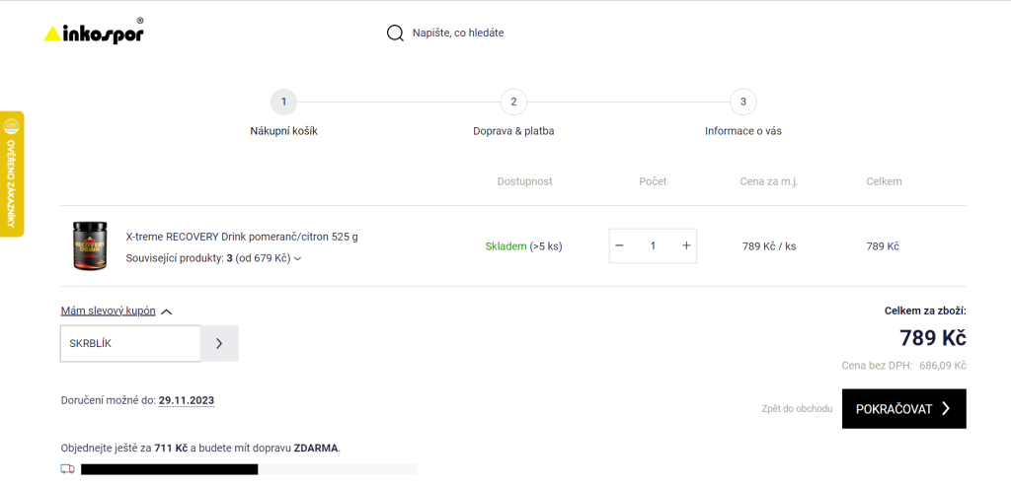Click coupon code field with SKRBLÍK
This screenshot has width=1011, height=486.
(130, 343)
